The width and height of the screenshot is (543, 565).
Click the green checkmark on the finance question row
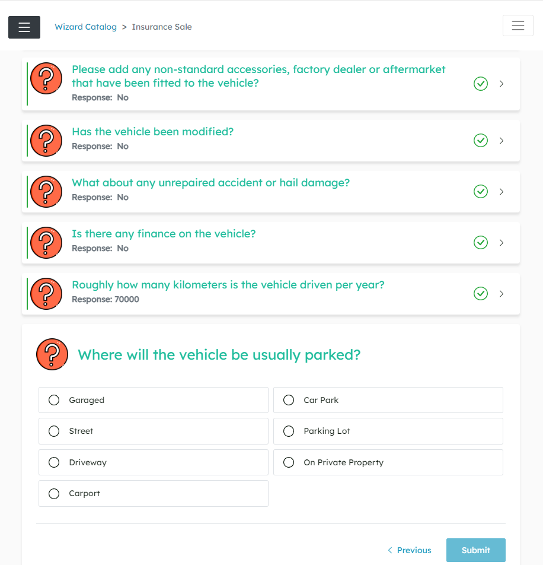click(480, 242)
